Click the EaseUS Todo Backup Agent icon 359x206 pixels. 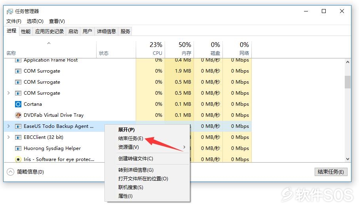tap(18, 126)
